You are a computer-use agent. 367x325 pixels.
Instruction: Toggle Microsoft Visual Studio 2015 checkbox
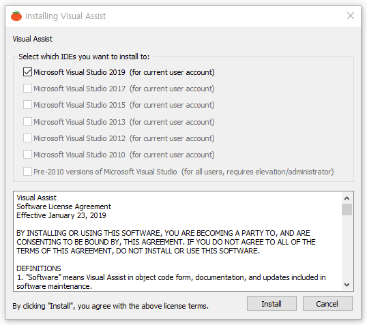tap(27, 105)
